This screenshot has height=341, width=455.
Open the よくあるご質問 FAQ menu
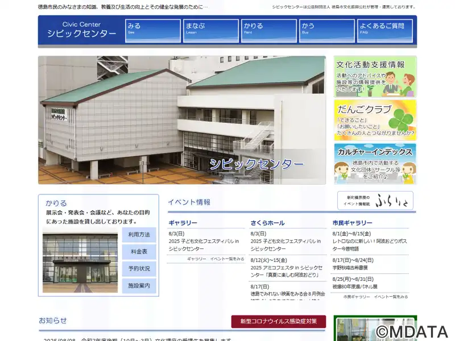click(x=385, y=31)
